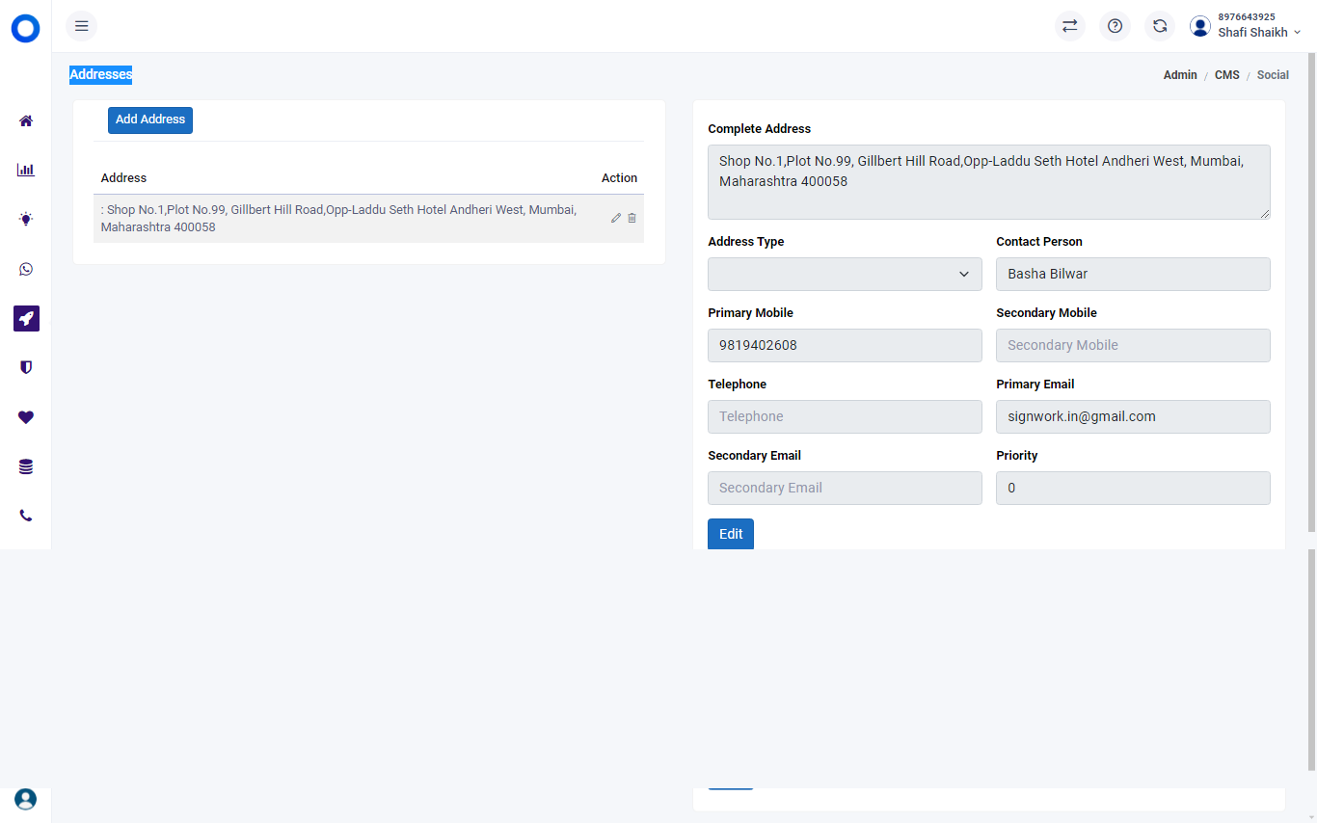The image size is (1317, 823).
Task: Click the Contact Person field with Basha Bilwar
Action: (x=1133, y=274)
